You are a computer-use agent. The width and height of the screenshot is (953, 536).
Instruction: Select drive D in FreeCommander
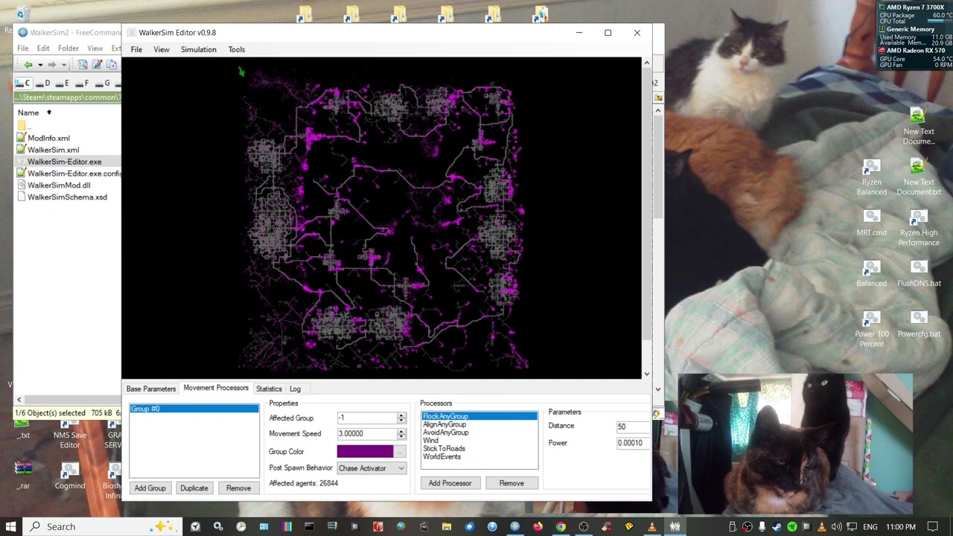click(43, 83)
